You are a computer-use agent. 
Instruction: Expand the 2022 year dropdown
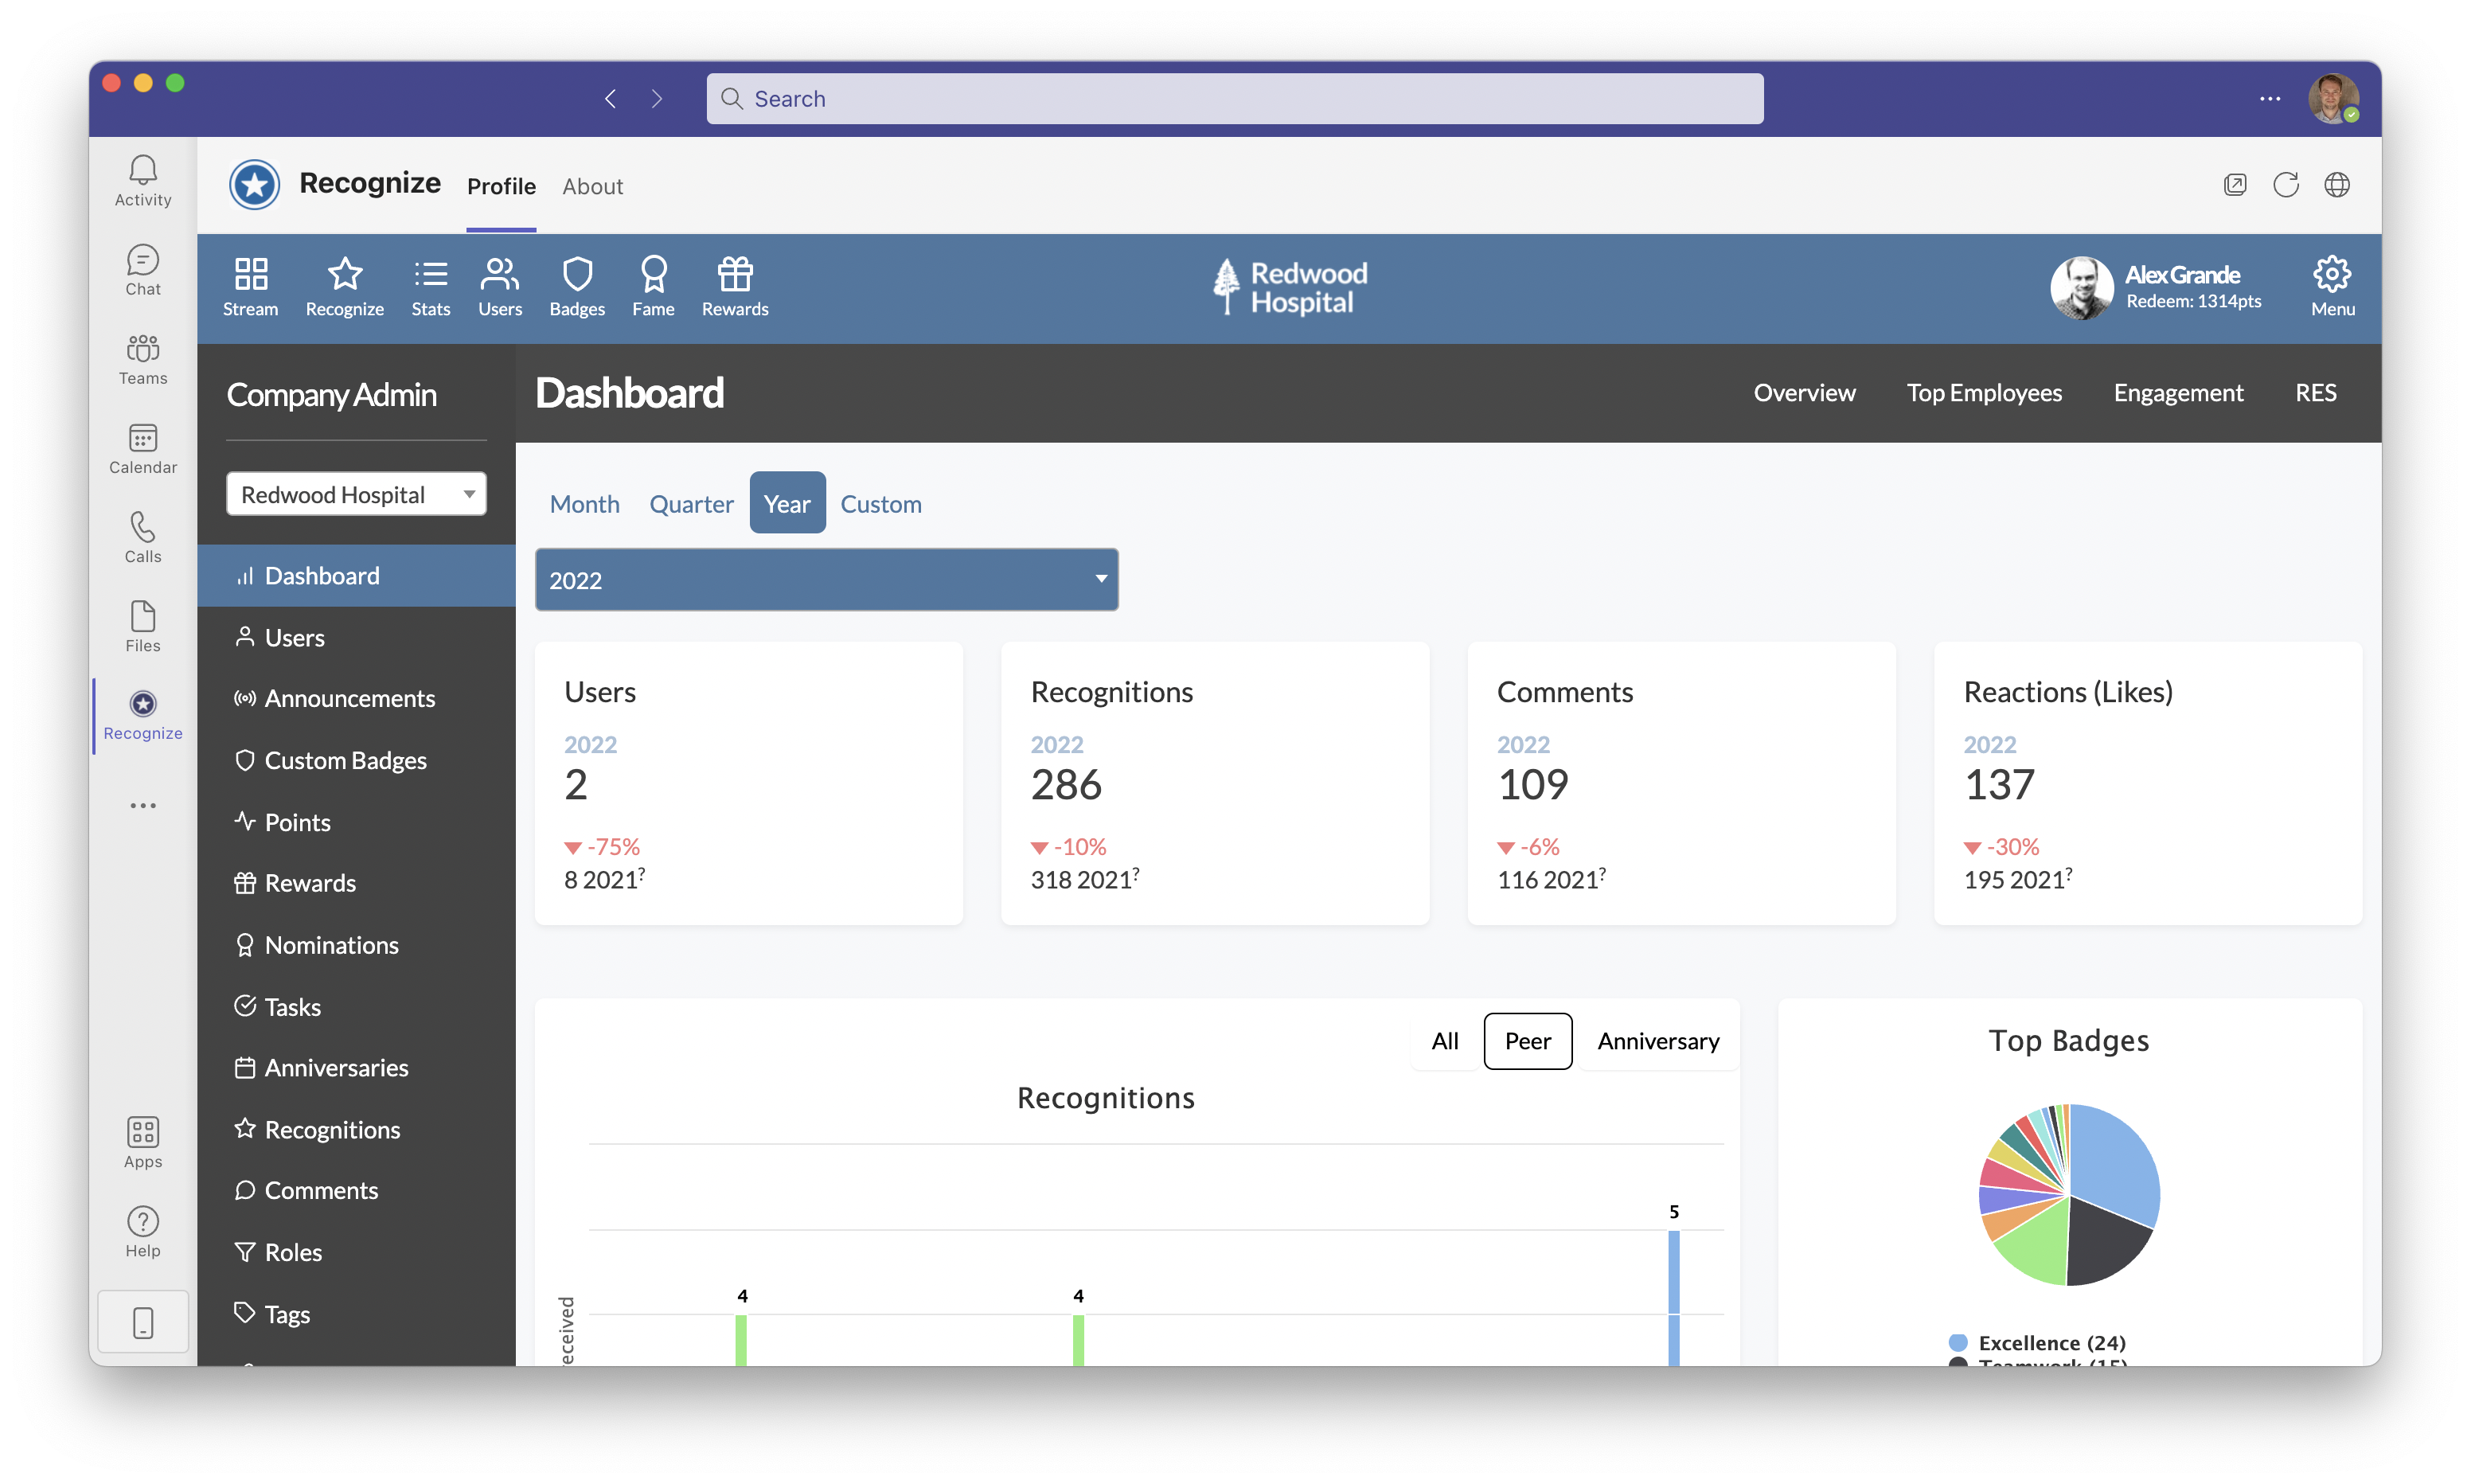tap(826, 579)
